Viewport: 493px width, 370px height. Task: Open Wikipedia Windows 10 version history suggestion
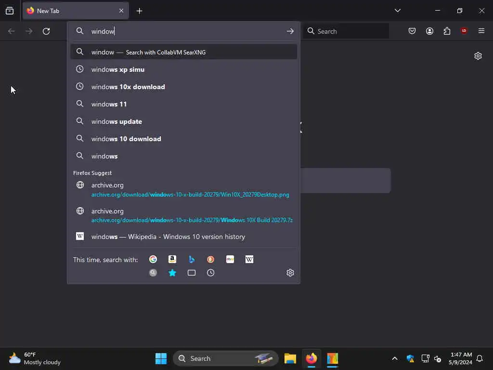point(183,236)
